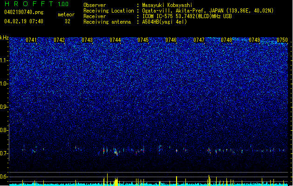Click the Receiver field label

tap(95, 16)
